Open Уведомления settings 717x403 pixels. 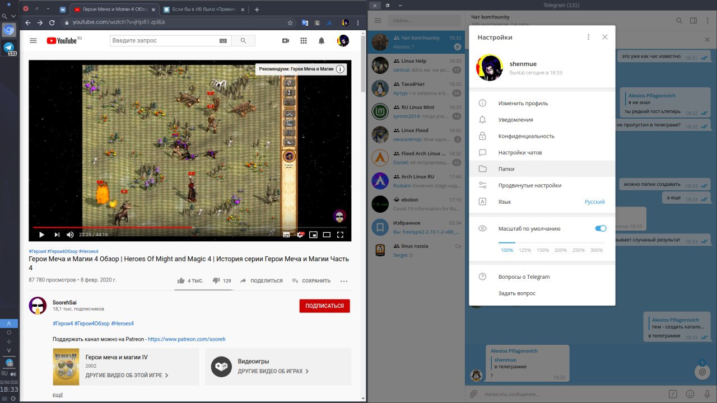coord(542,120)
